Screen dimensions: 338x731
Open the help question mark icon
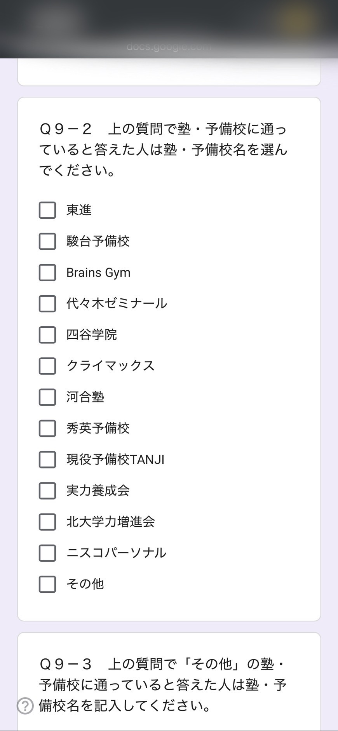pyautogui.click(x=25, y=706)
